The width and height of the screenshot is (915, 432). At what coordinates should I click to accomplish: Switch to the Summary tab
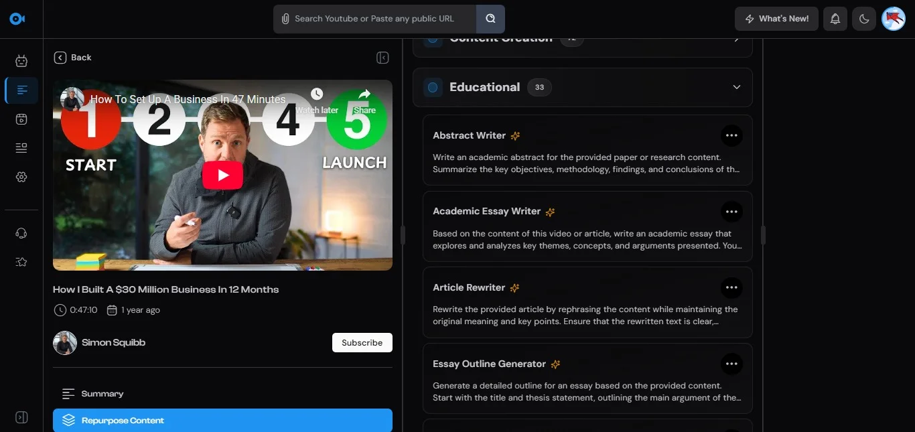coord(102,394)
